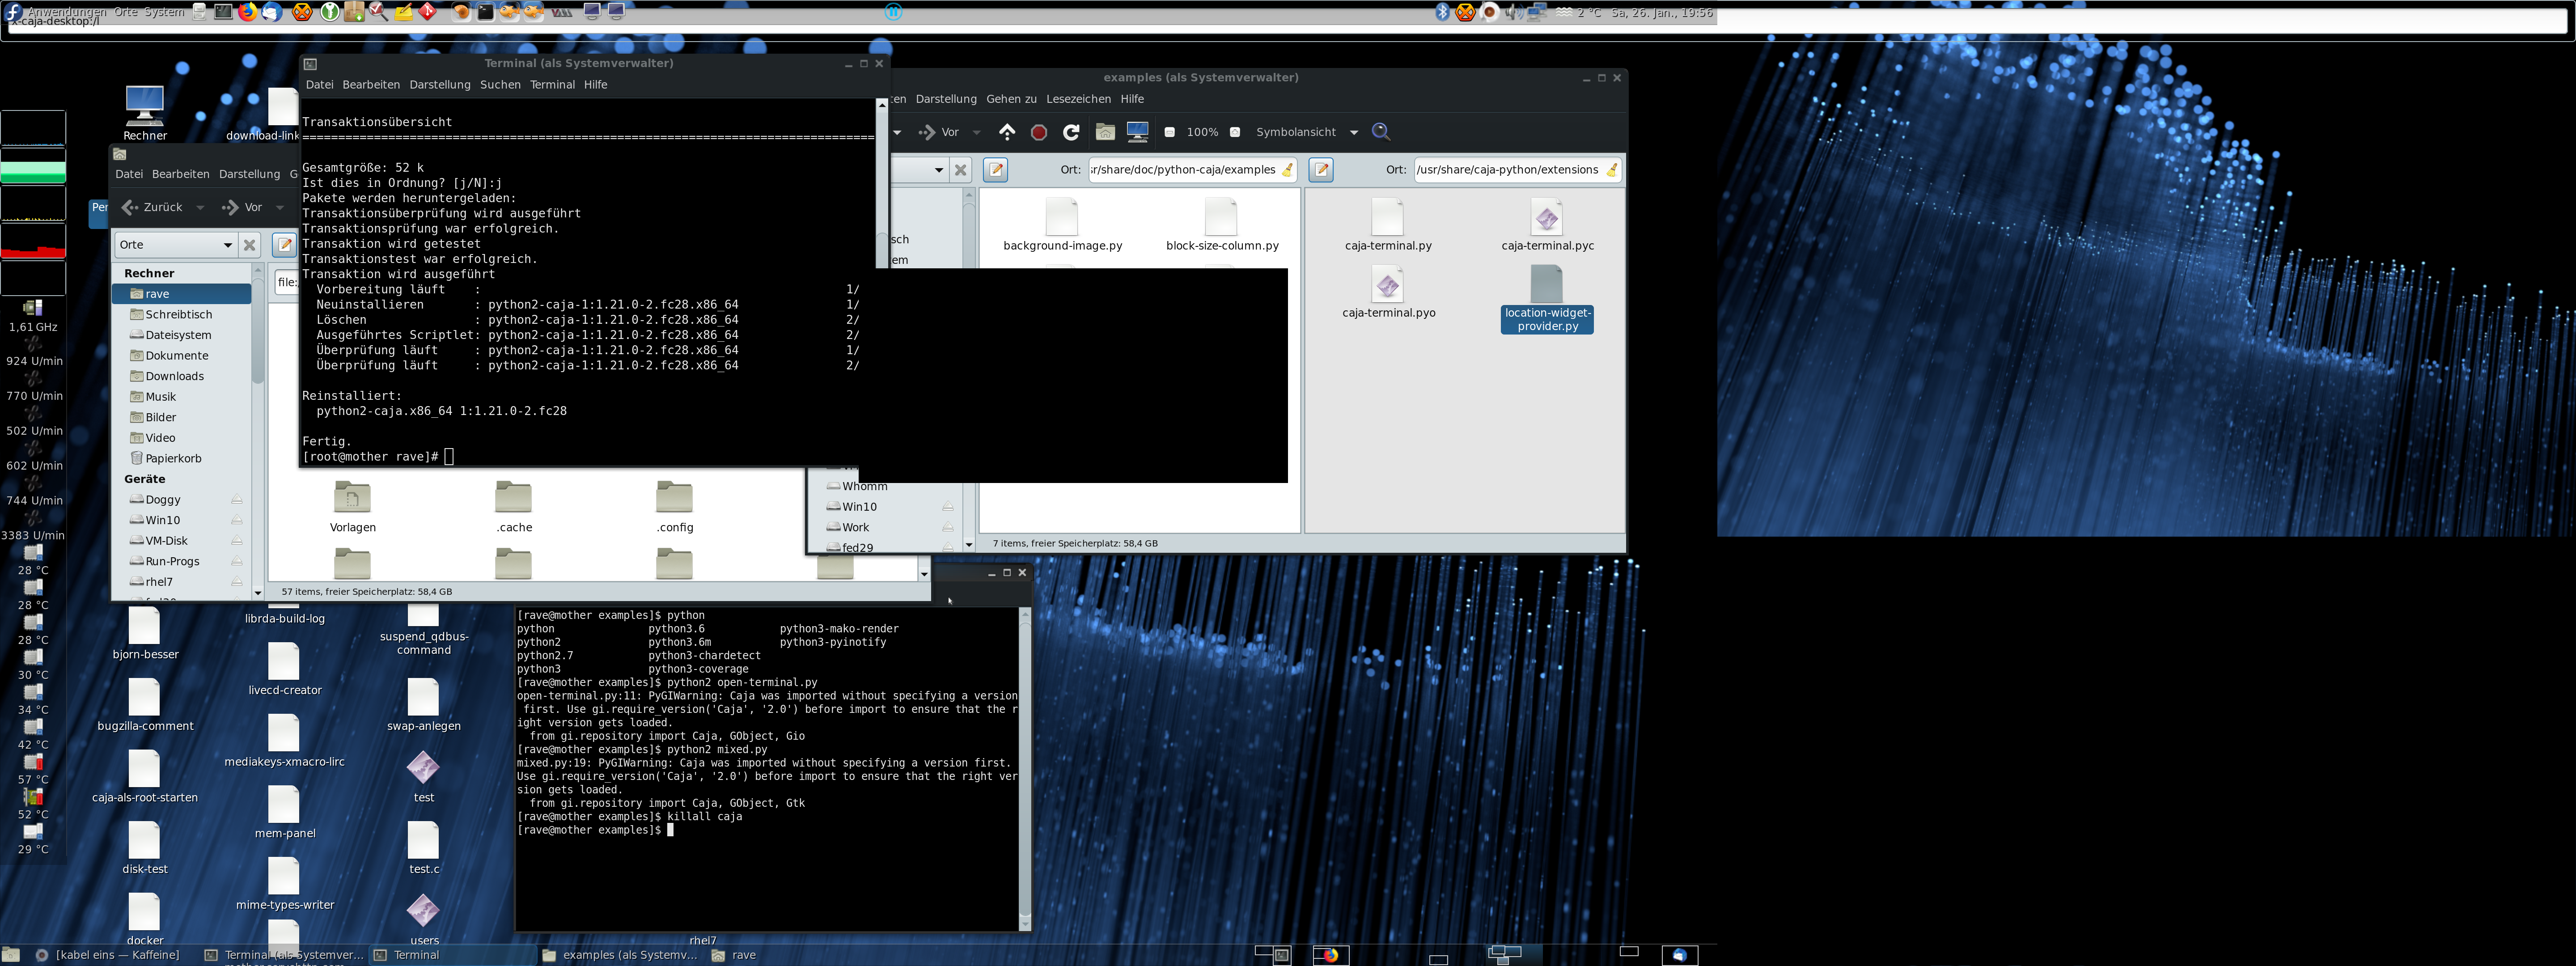The image size is (2576, 966).
Task: Open Suchen menu in the root terminal
Action: 500,85
